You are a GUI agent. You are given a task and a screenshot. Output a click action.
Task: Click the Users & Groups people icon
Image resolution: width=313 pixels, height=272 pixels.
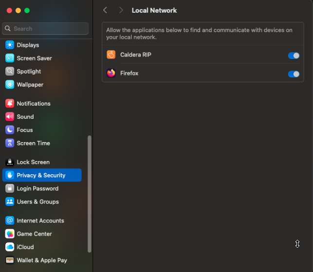(10, 201)
